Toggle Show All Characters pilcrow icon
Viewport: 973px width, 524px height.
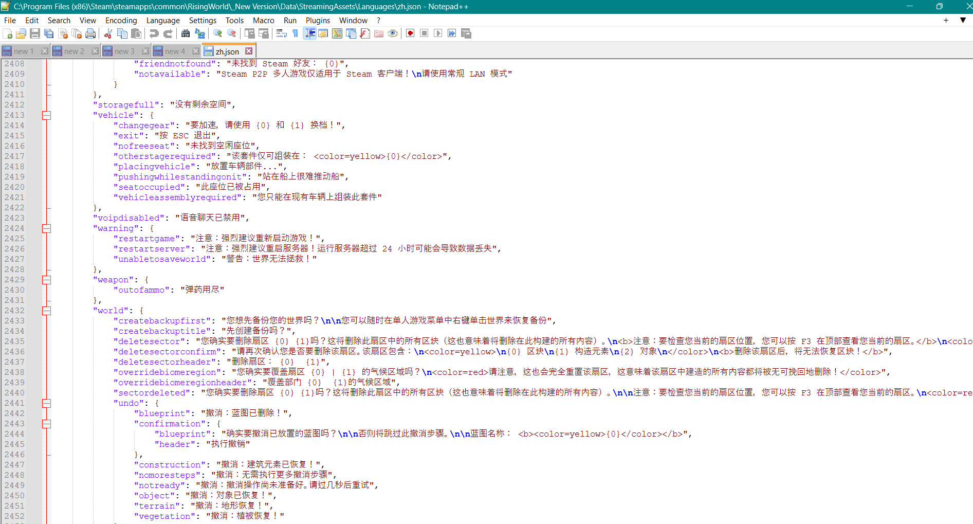point(296,33)
